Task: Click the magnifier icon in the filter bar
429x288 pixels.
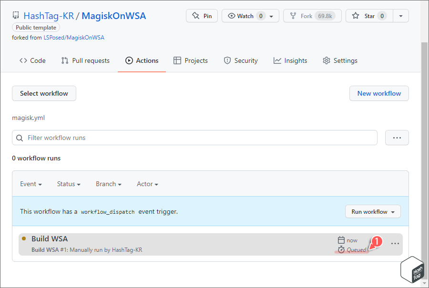Action: pyautogui.click(x=20, y=138)
